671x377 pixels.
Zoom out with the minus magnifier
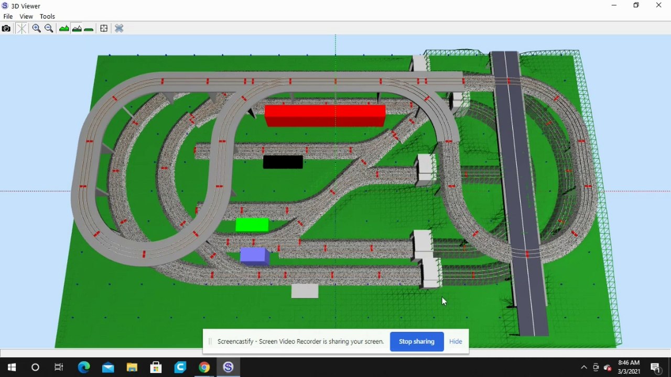(x=49, y=28)
